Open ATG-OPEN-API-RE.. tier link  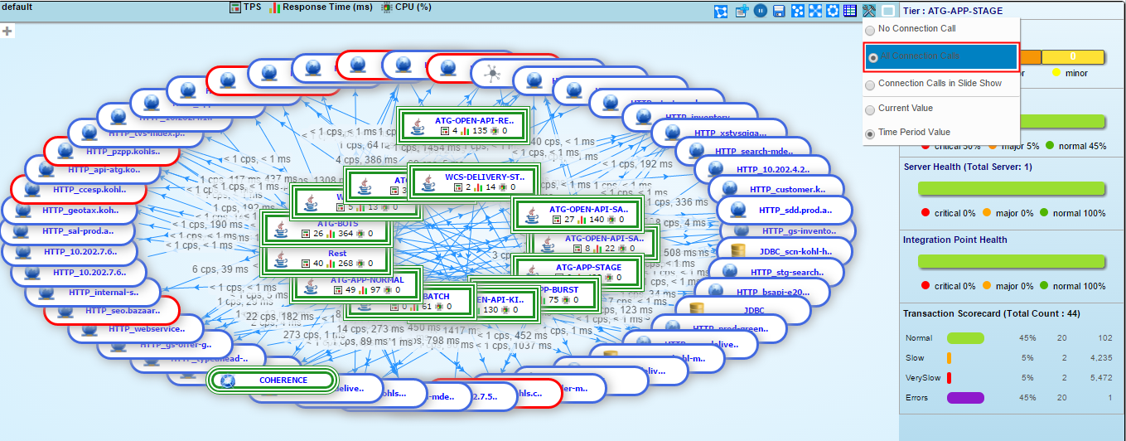[475, 120]
